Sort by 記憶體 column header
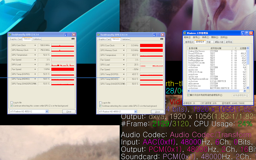256x160 pixels. click(242, 48)
